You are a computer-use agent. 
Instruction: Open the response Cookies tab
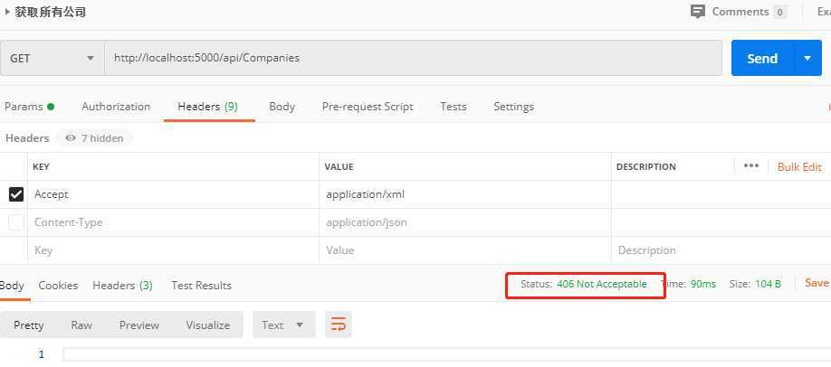click(x=58, y=286)
